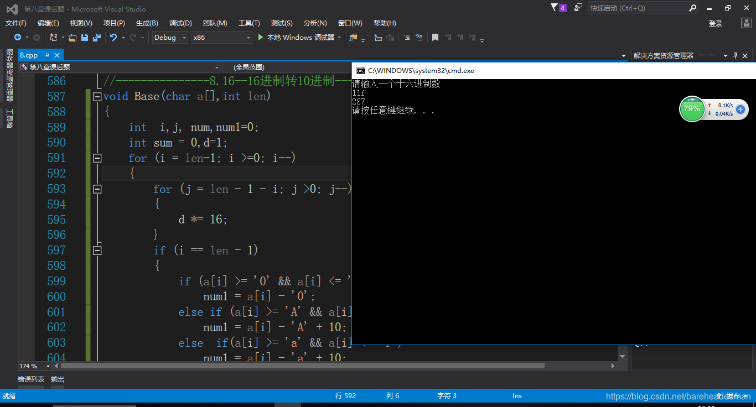Screen dimensions: 756x407
Task: Click the redo arrow icon
Action: pos(133,37)
